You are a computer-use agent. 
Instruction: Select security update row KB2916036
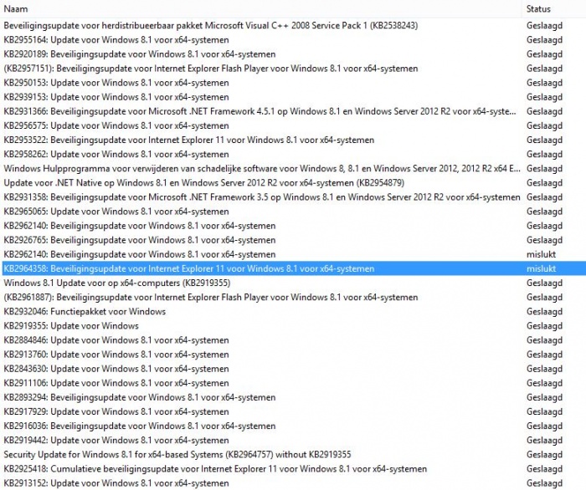click(293, 426)
